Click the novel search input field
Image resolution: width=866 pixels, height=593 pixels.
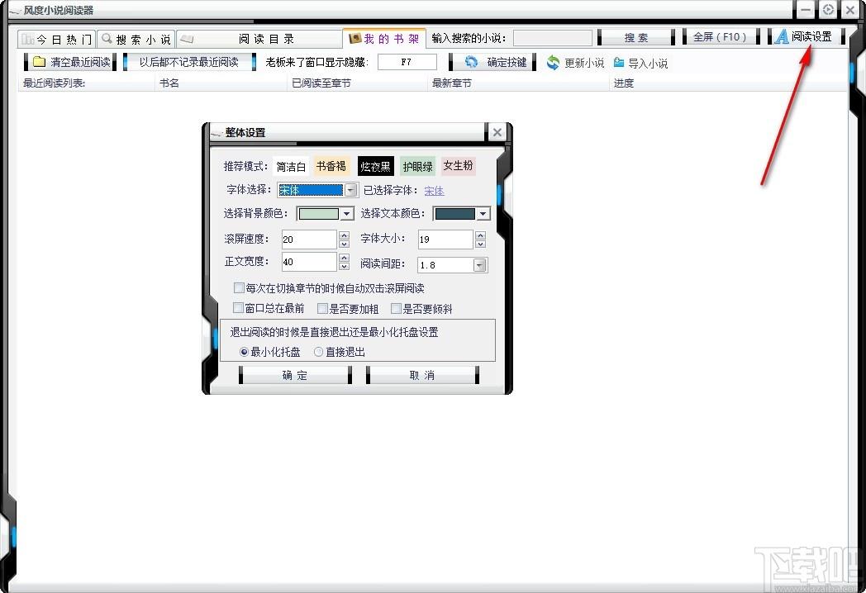(552, 38)
